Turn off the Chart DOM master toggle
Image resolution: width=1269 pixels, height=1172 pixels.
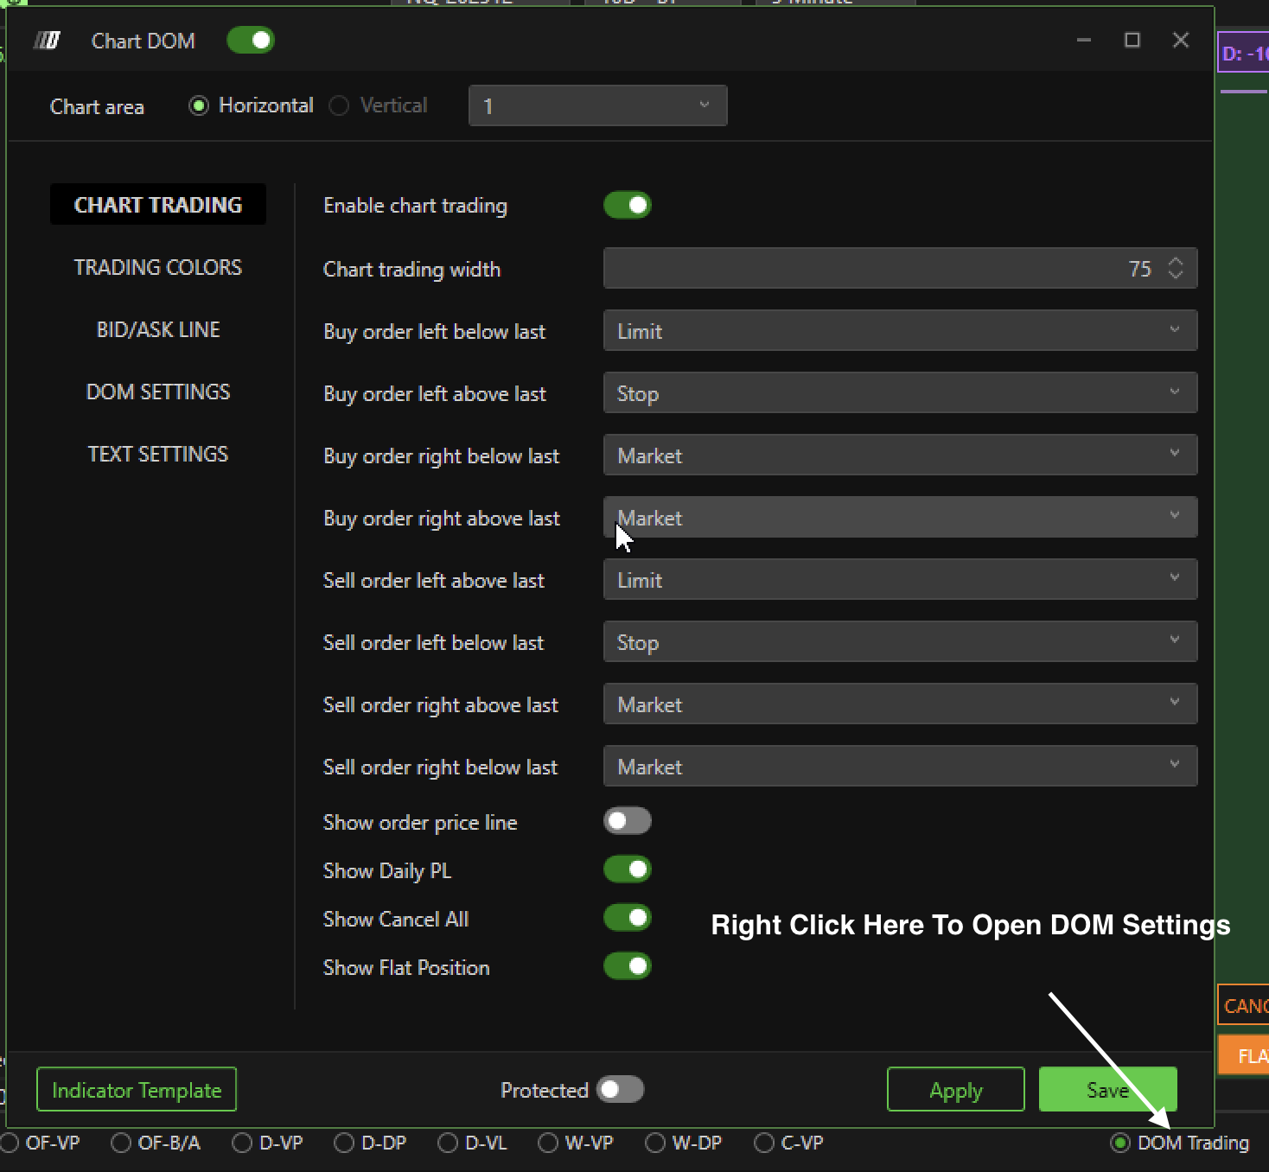pos(251,41)
